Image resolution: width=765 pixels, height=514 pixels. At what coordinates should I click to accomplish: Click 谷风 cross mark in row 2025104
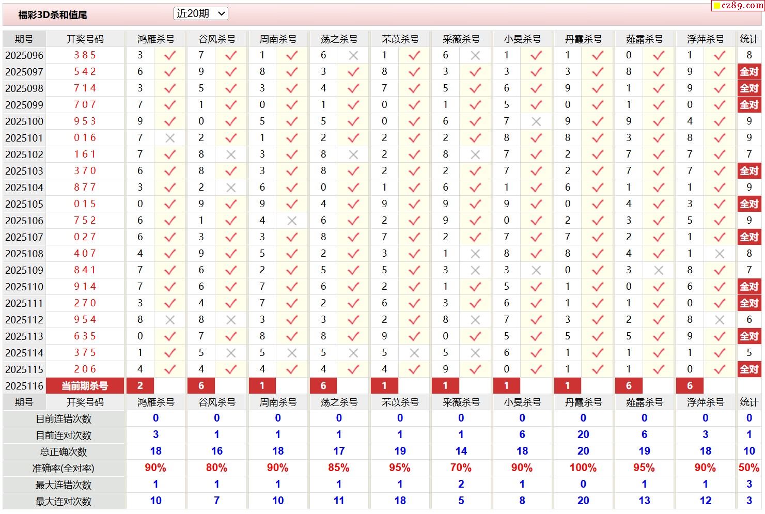click(231, 188)
